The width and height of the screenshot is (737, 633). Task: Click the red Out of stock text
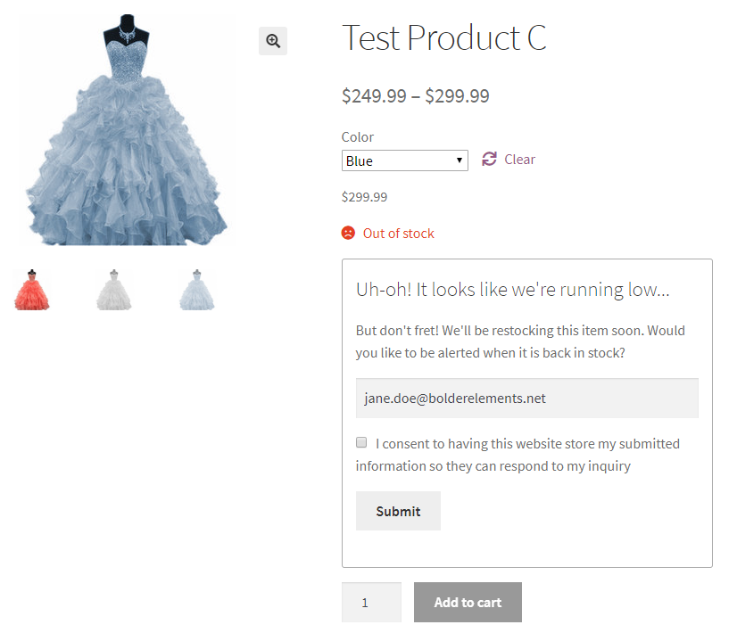[398, 234]
